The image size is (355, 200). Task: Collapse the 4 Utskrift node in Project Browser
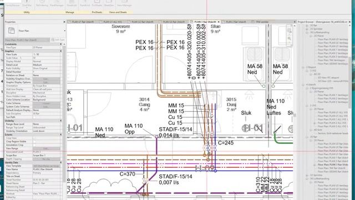point(303,84)
